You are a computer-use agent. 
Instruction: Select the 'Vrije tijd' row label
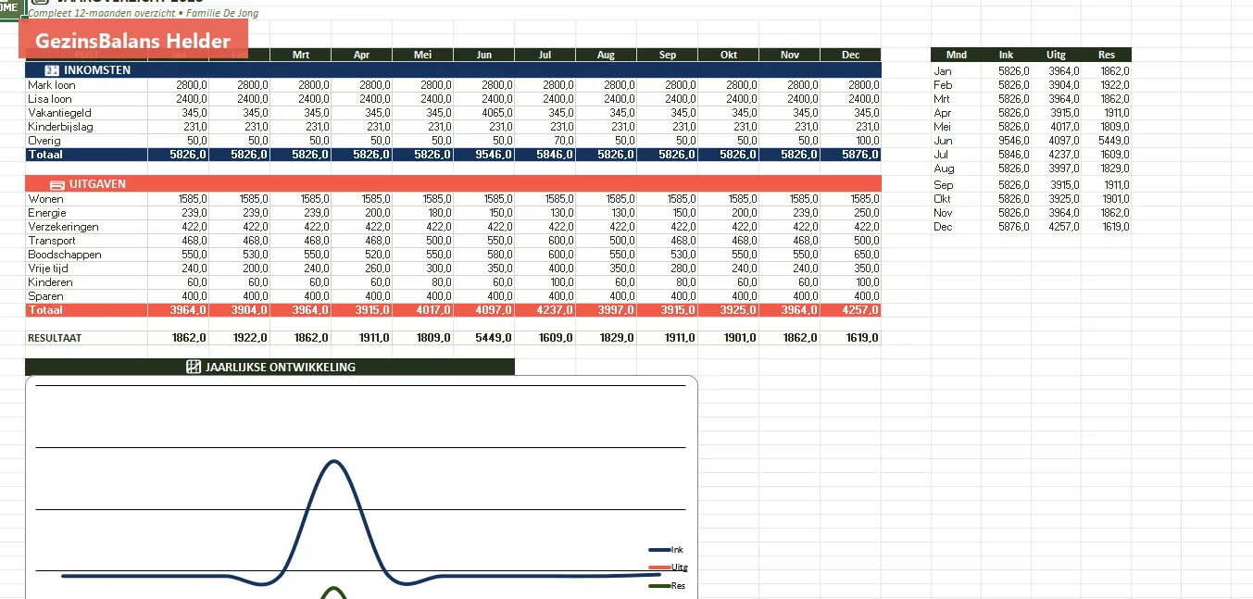50,268
